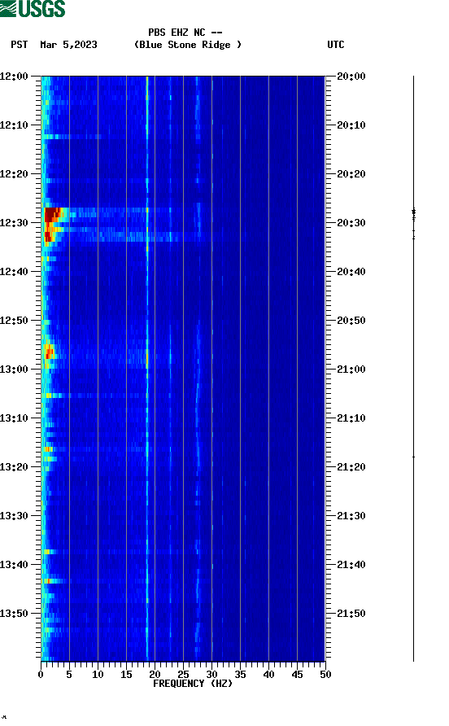
Task: Click the '0' frequency axis label
Action: coord(41,675)
